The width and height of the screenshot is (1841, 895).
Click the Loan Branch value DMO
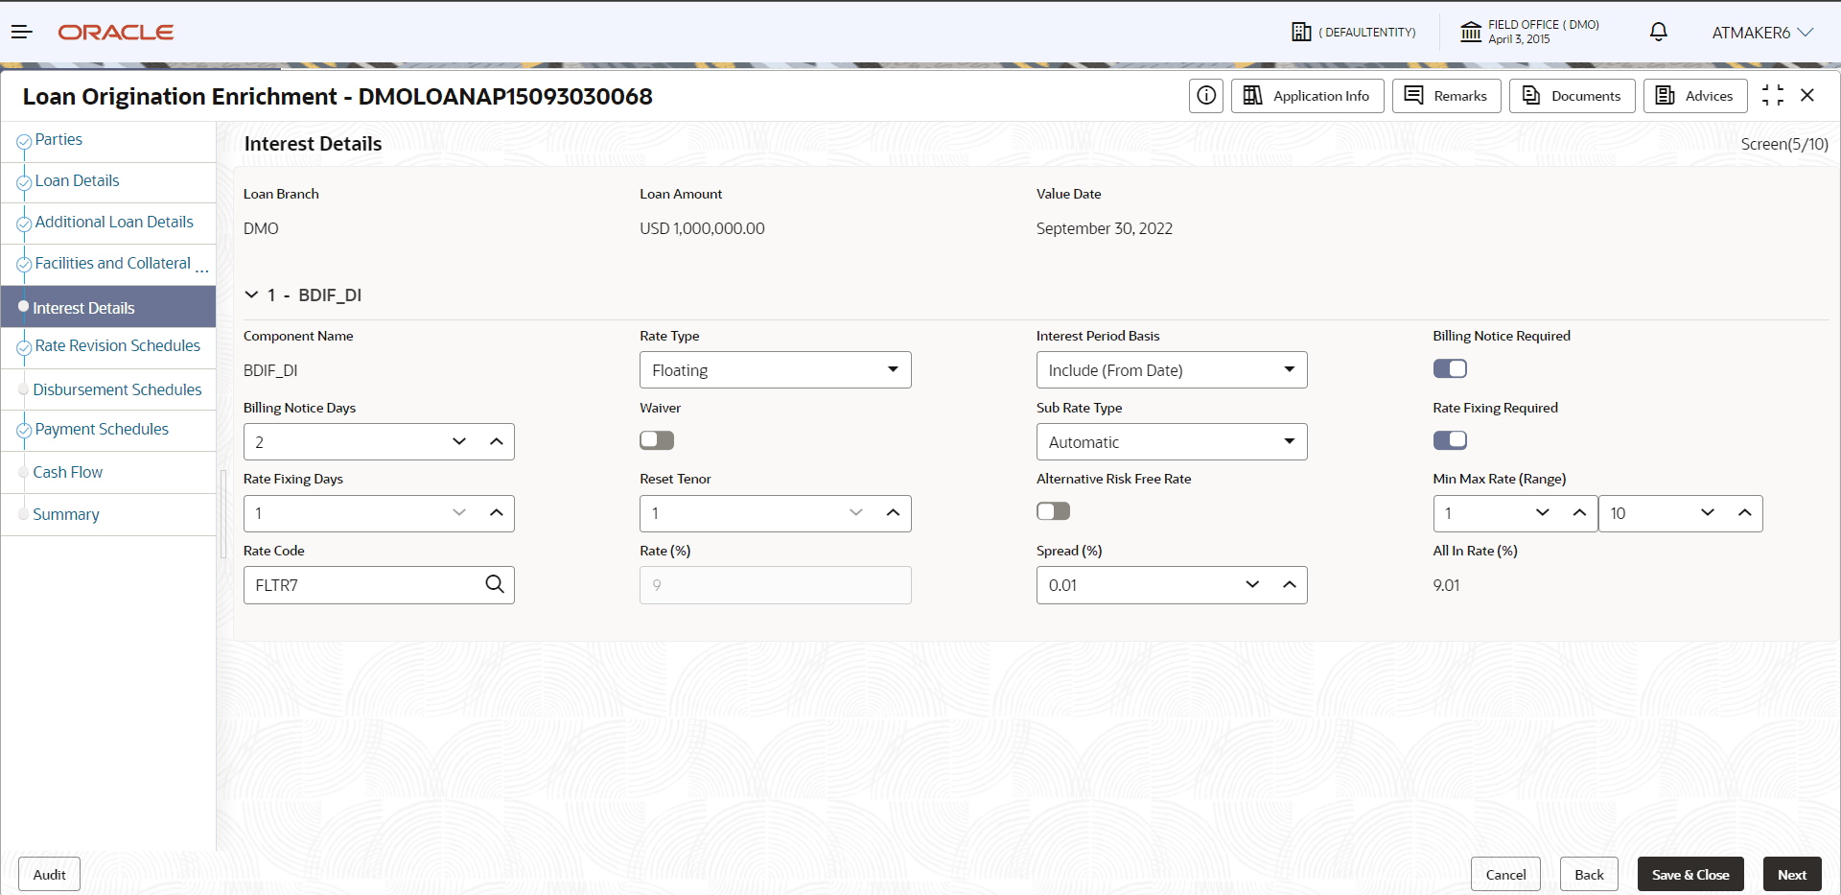click(x=261, y=228)
